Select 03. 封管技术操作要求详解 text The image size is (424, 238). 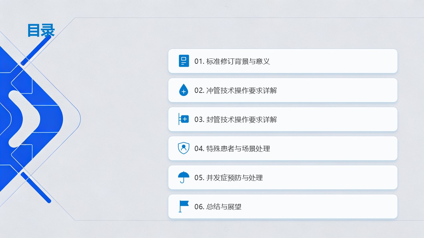pos(236,120)
